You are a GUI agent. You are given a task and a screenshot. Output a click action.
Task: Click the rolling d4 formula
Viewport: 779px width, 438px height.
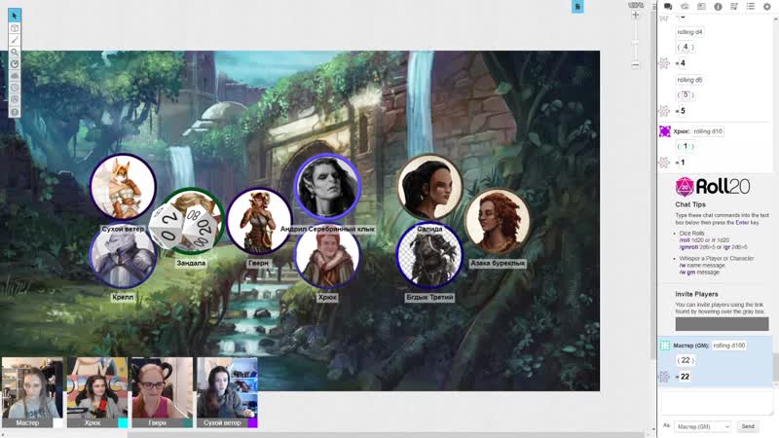click(689, 32)
